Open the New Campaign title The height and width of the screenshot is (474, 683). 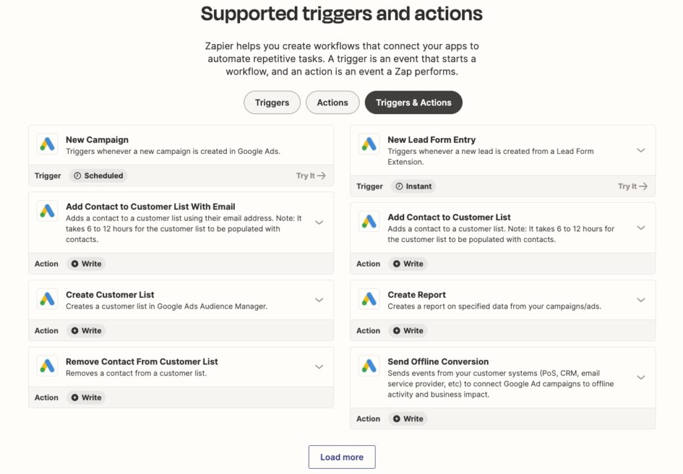(x=97, y=140)
